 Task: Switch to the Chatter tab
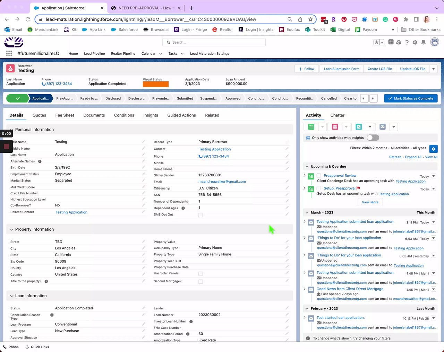pos(338,115)
